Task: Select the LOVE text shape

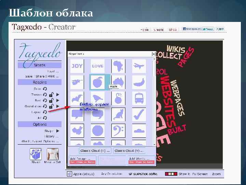Action: coord(98,66)
